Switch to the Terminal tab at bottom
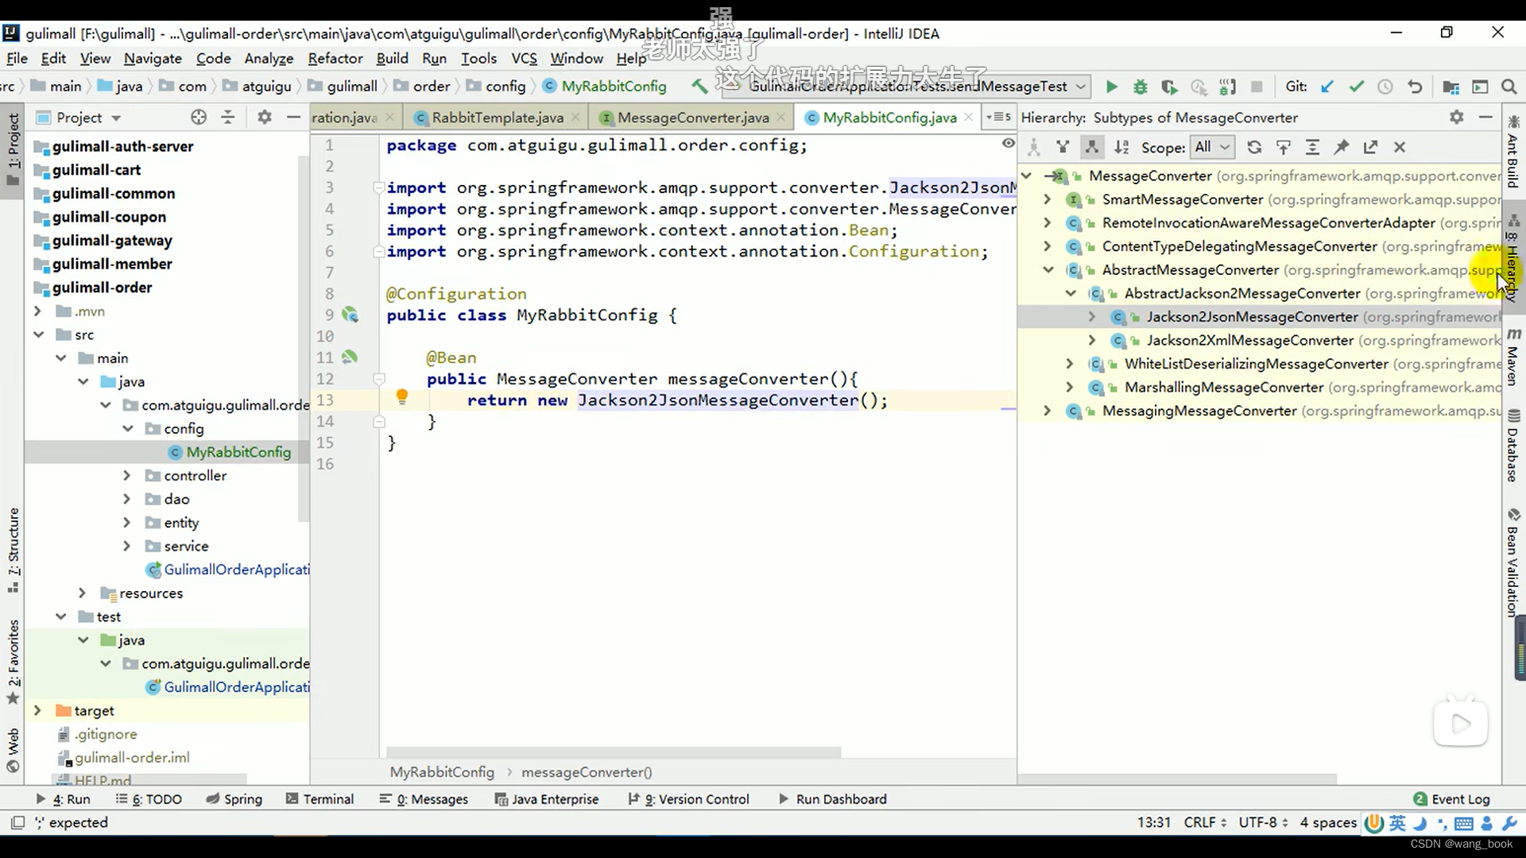Screen dimensions: 1526x858 (326, 798)
